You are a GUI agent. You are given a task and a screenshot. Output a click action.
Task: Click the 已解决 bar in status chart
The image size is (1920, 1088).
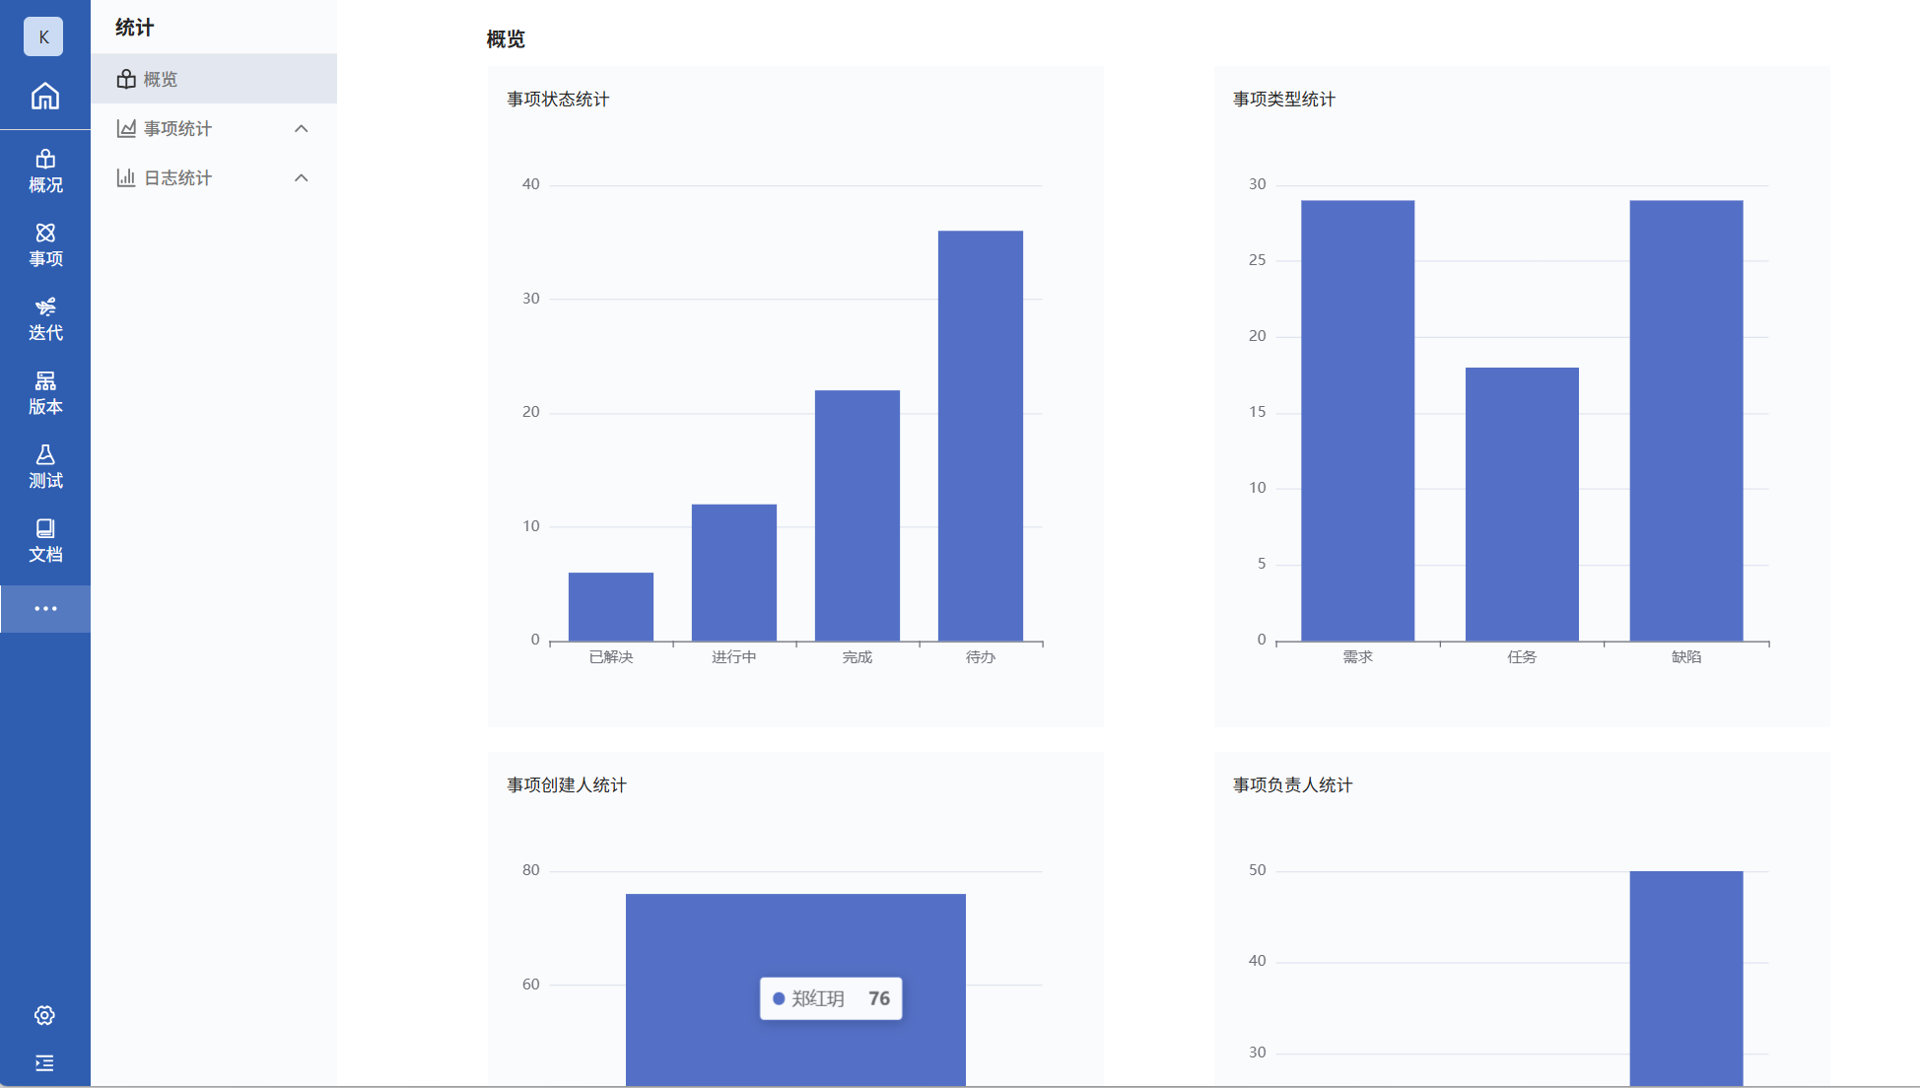[610, 606]
